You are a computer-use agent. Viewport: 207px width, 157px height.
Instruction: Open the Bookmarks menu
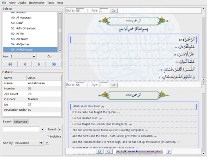(36, 3)
